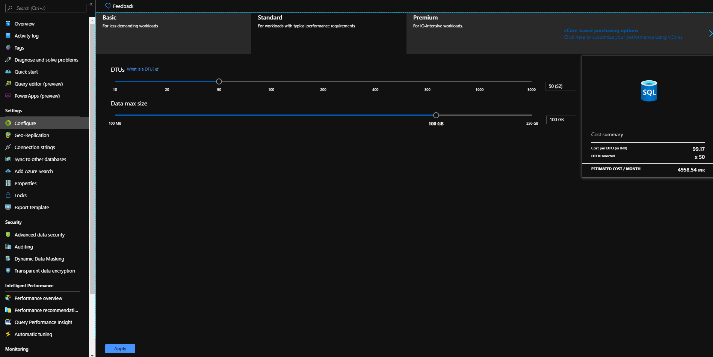Click the 4958.54 INR estimated cost value
The height and width of the screenshot is (357, 713).
click(x=691, y=170)
